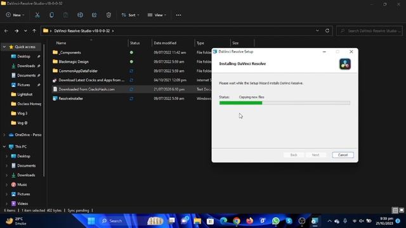
Task: Open the Lightshot folder in sidebar
Action: [x=25, y=94]
